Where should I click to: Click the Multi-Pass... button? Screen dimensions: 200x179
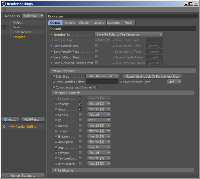point(33,119)
